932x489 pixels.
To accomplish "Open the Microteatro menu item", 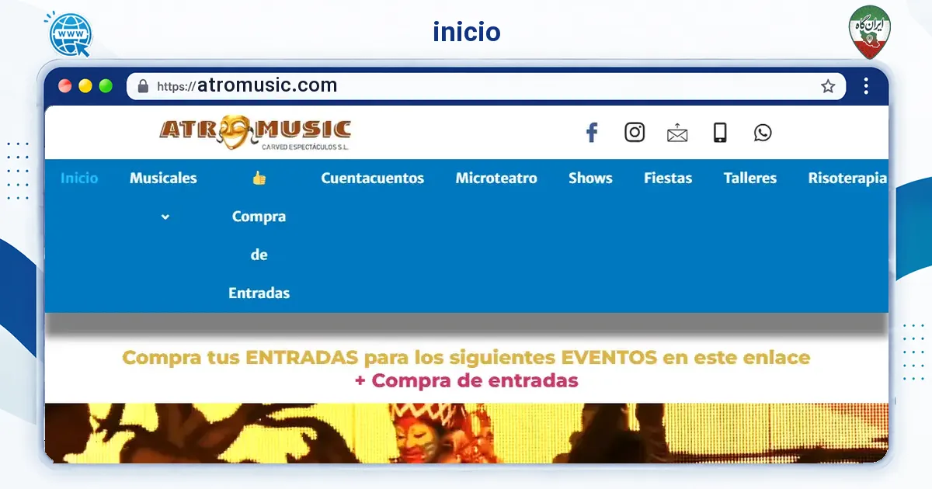I will point(496,178).
